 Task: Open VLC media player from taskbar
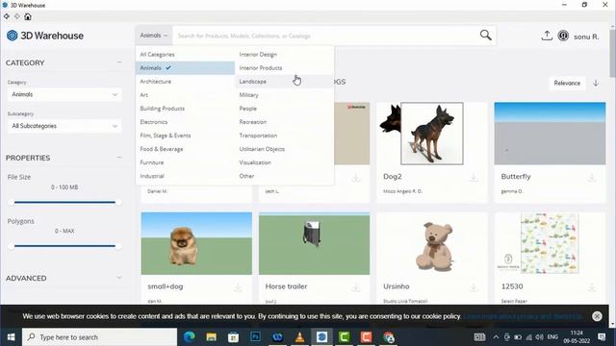(299, 337)
